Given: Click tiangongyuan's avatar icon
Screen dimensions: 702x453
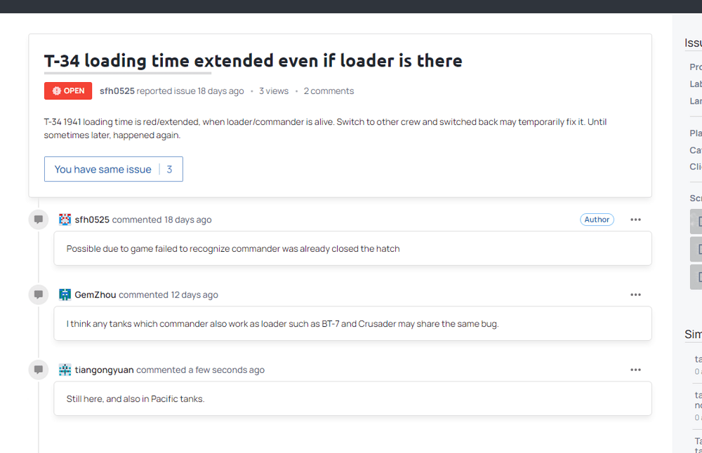Looking at the screenshot, I should (x=65, y=370).
